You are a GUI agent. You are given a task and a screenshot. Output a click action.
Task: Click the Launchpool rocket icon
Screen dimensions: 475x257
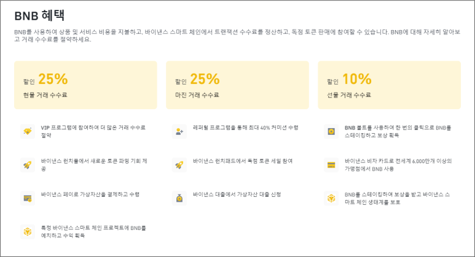[x=27, y=164]
